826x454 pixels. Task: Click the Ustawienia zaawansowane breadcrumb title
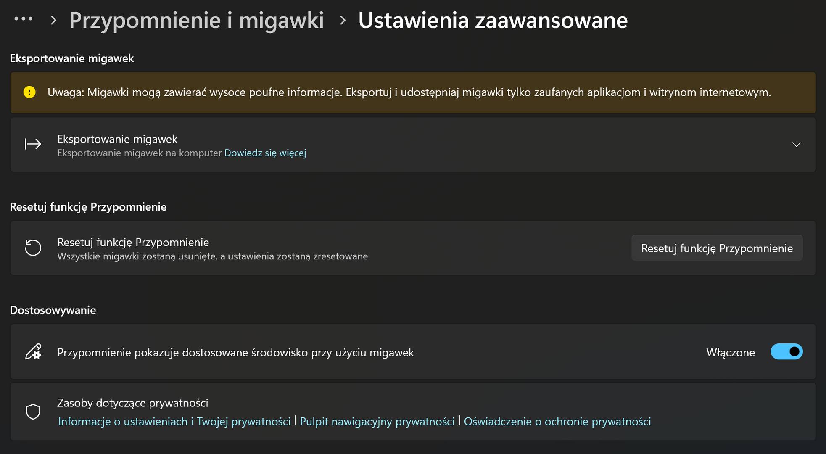point(493,20)
